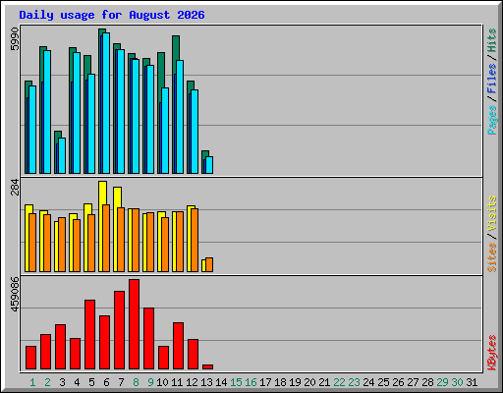Select day 2 on the x-axis
This screenshot has height=393, width=503.
coord(47,382)
